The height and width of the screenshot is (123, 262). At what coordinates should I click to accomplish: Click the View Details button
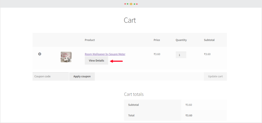96,61
